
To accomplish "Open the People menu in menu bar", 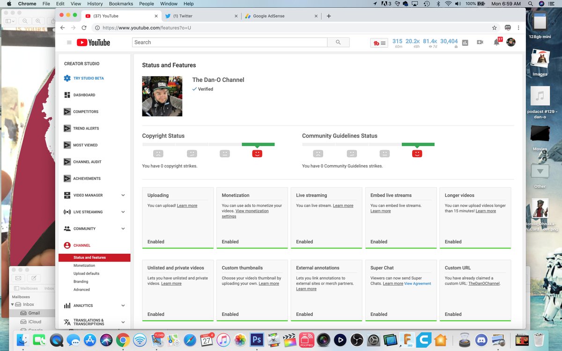I will click(x=147, y=4).
